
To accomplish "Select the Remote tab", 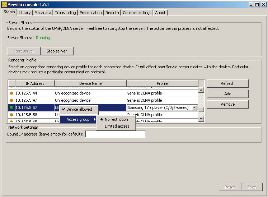I will coord(112,13).
